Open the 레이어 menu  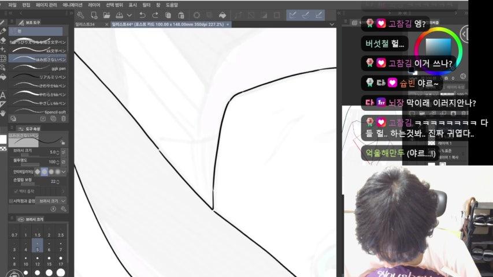tap(94, 5)
